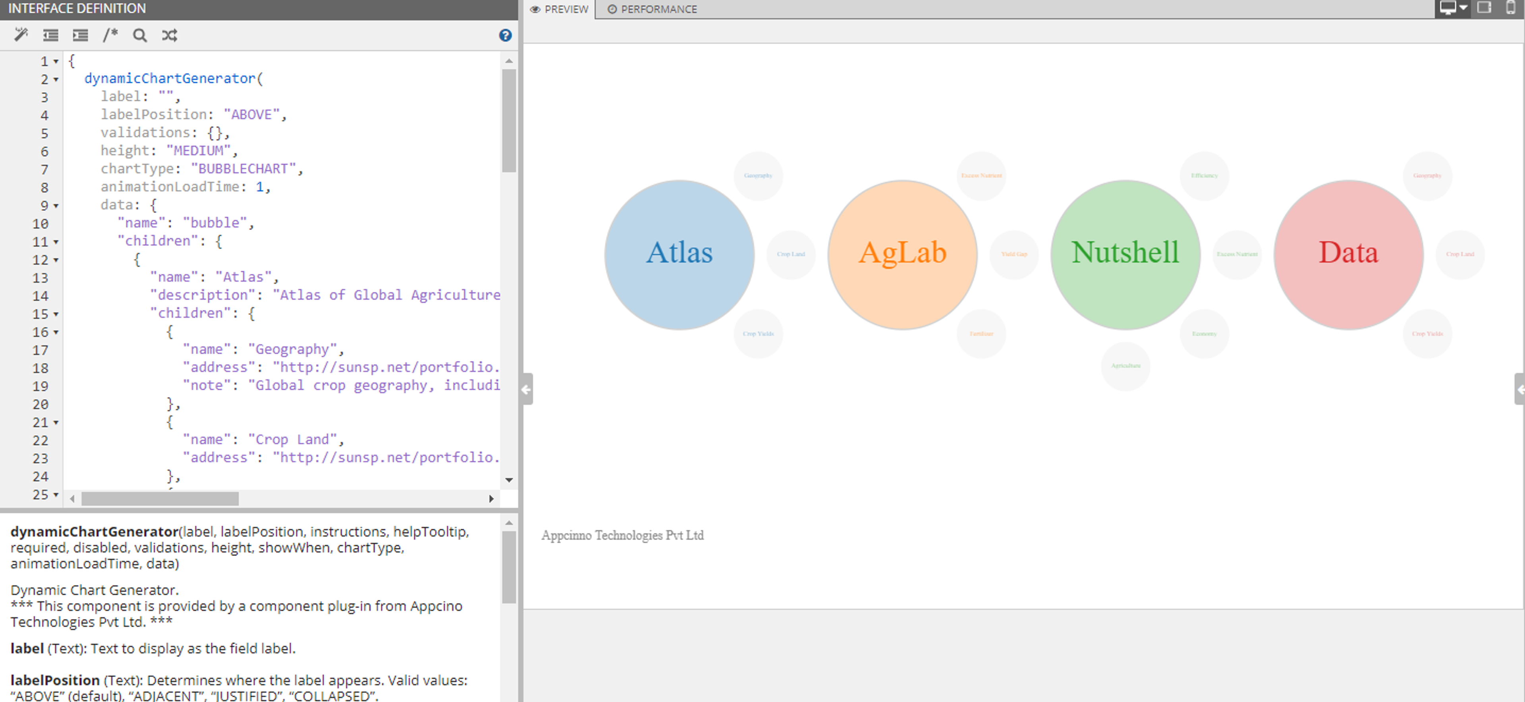This screenshot has height=702, width=1525.
Task: Click the magic wand format expression icon
Action: click(x=21, y=35)
